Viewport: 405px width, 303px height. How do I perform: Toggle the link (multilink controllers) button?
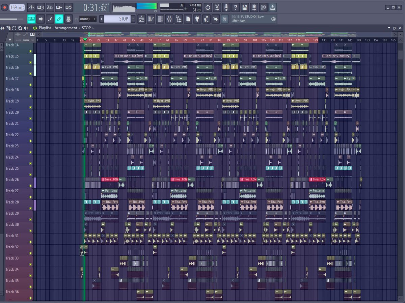tap(59, 19)
